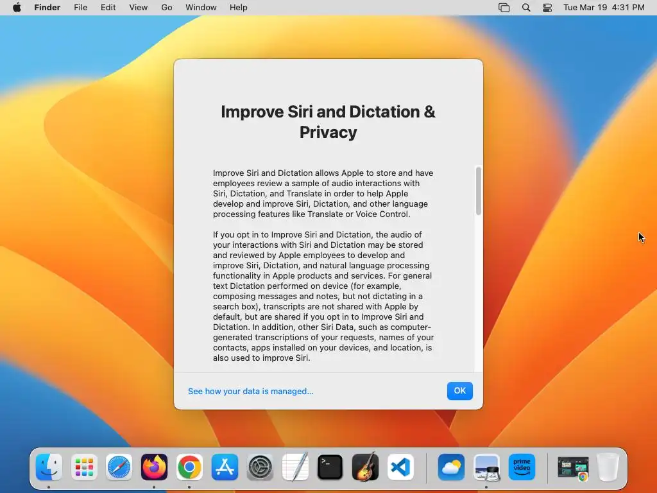Open Visual Studio Code icon
Screen dimensions: 657x493
tap(400, 467)
